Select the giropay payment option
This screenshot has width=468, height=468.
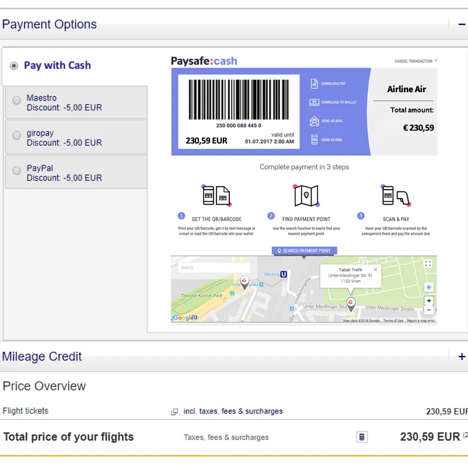click(16, 135)
